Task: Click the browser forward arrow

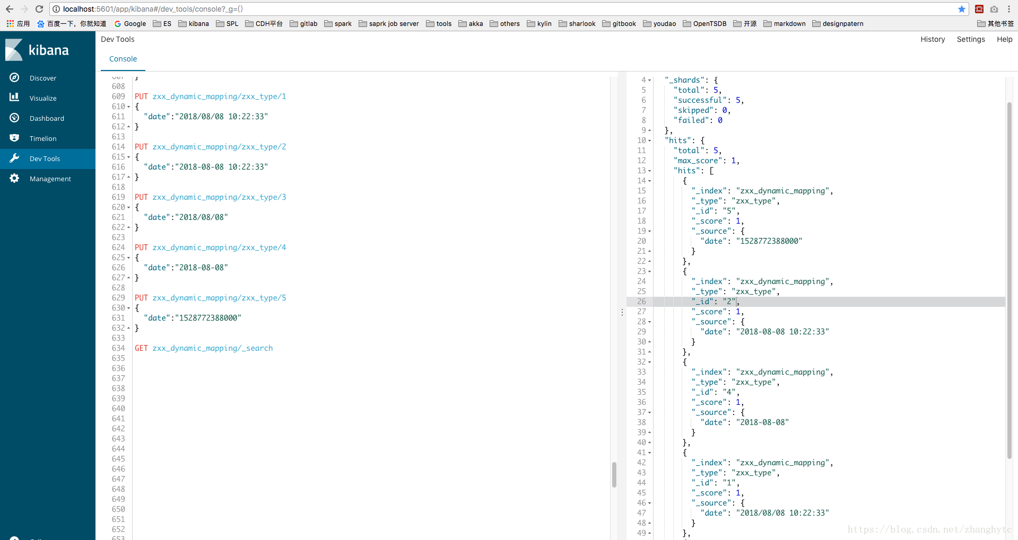Action: tap(24, 9)
